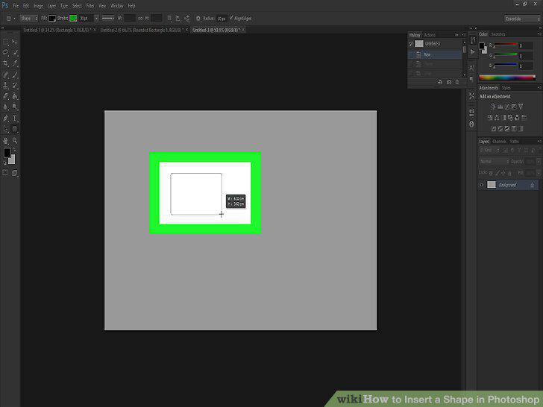Open the Shape tool mode dropdown
The height and width of the screenshot is (407, 543).
tap(28, 19)
